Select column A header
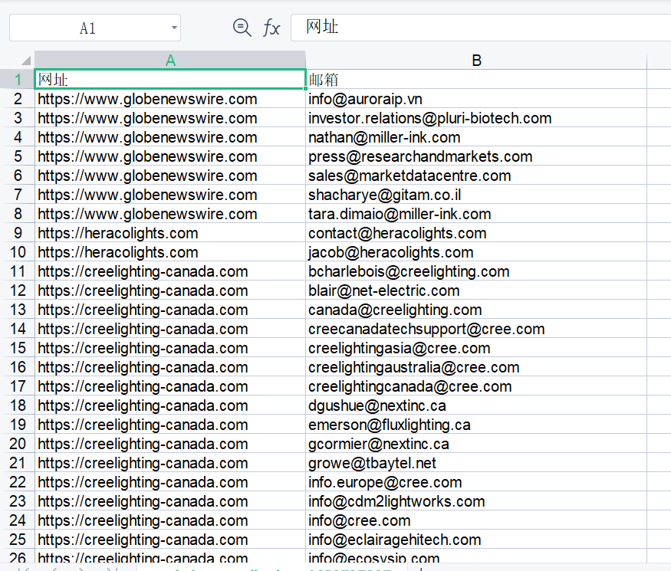 click(x=170, y=61)
